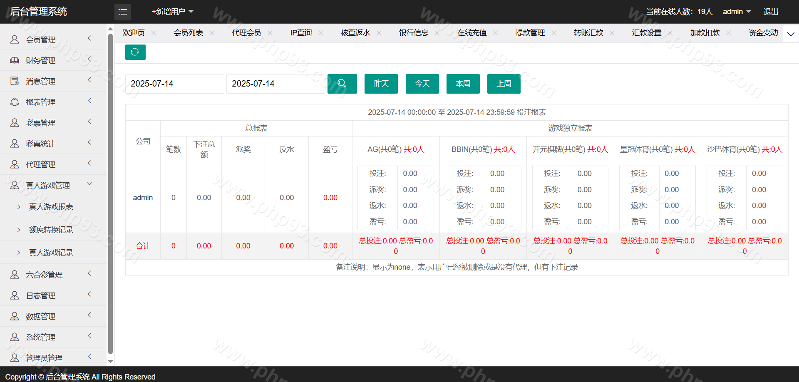Switch to the 提款管理 tab

click(530, 33)
